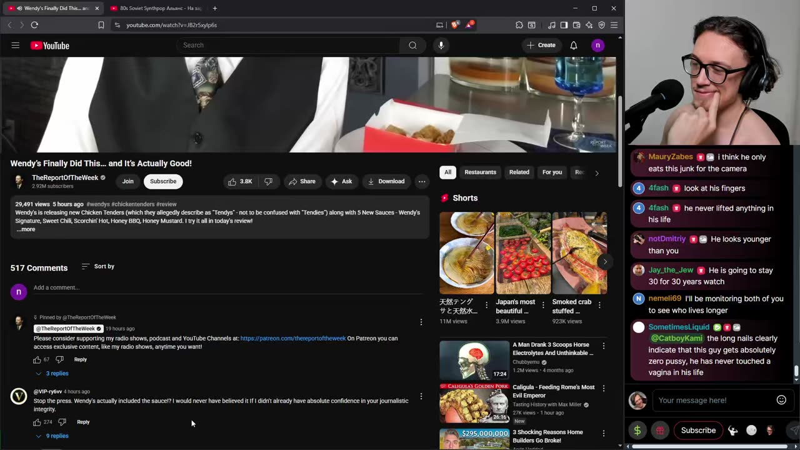Switch to the 80s Soviet Synthpop tab
Image resolution: width=800 pixels, height=450 pixels.
click(156, 8)
